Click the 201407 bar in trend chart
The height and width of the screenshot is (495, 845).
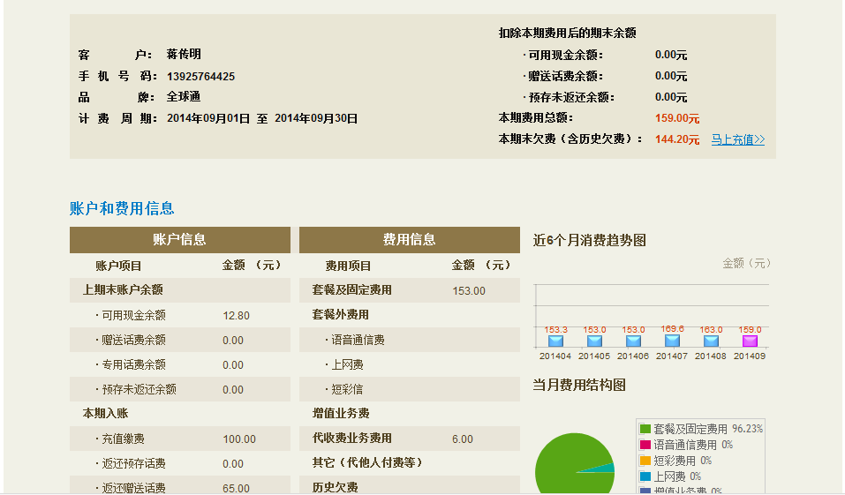pyautogui.click(x=672, y=341)
